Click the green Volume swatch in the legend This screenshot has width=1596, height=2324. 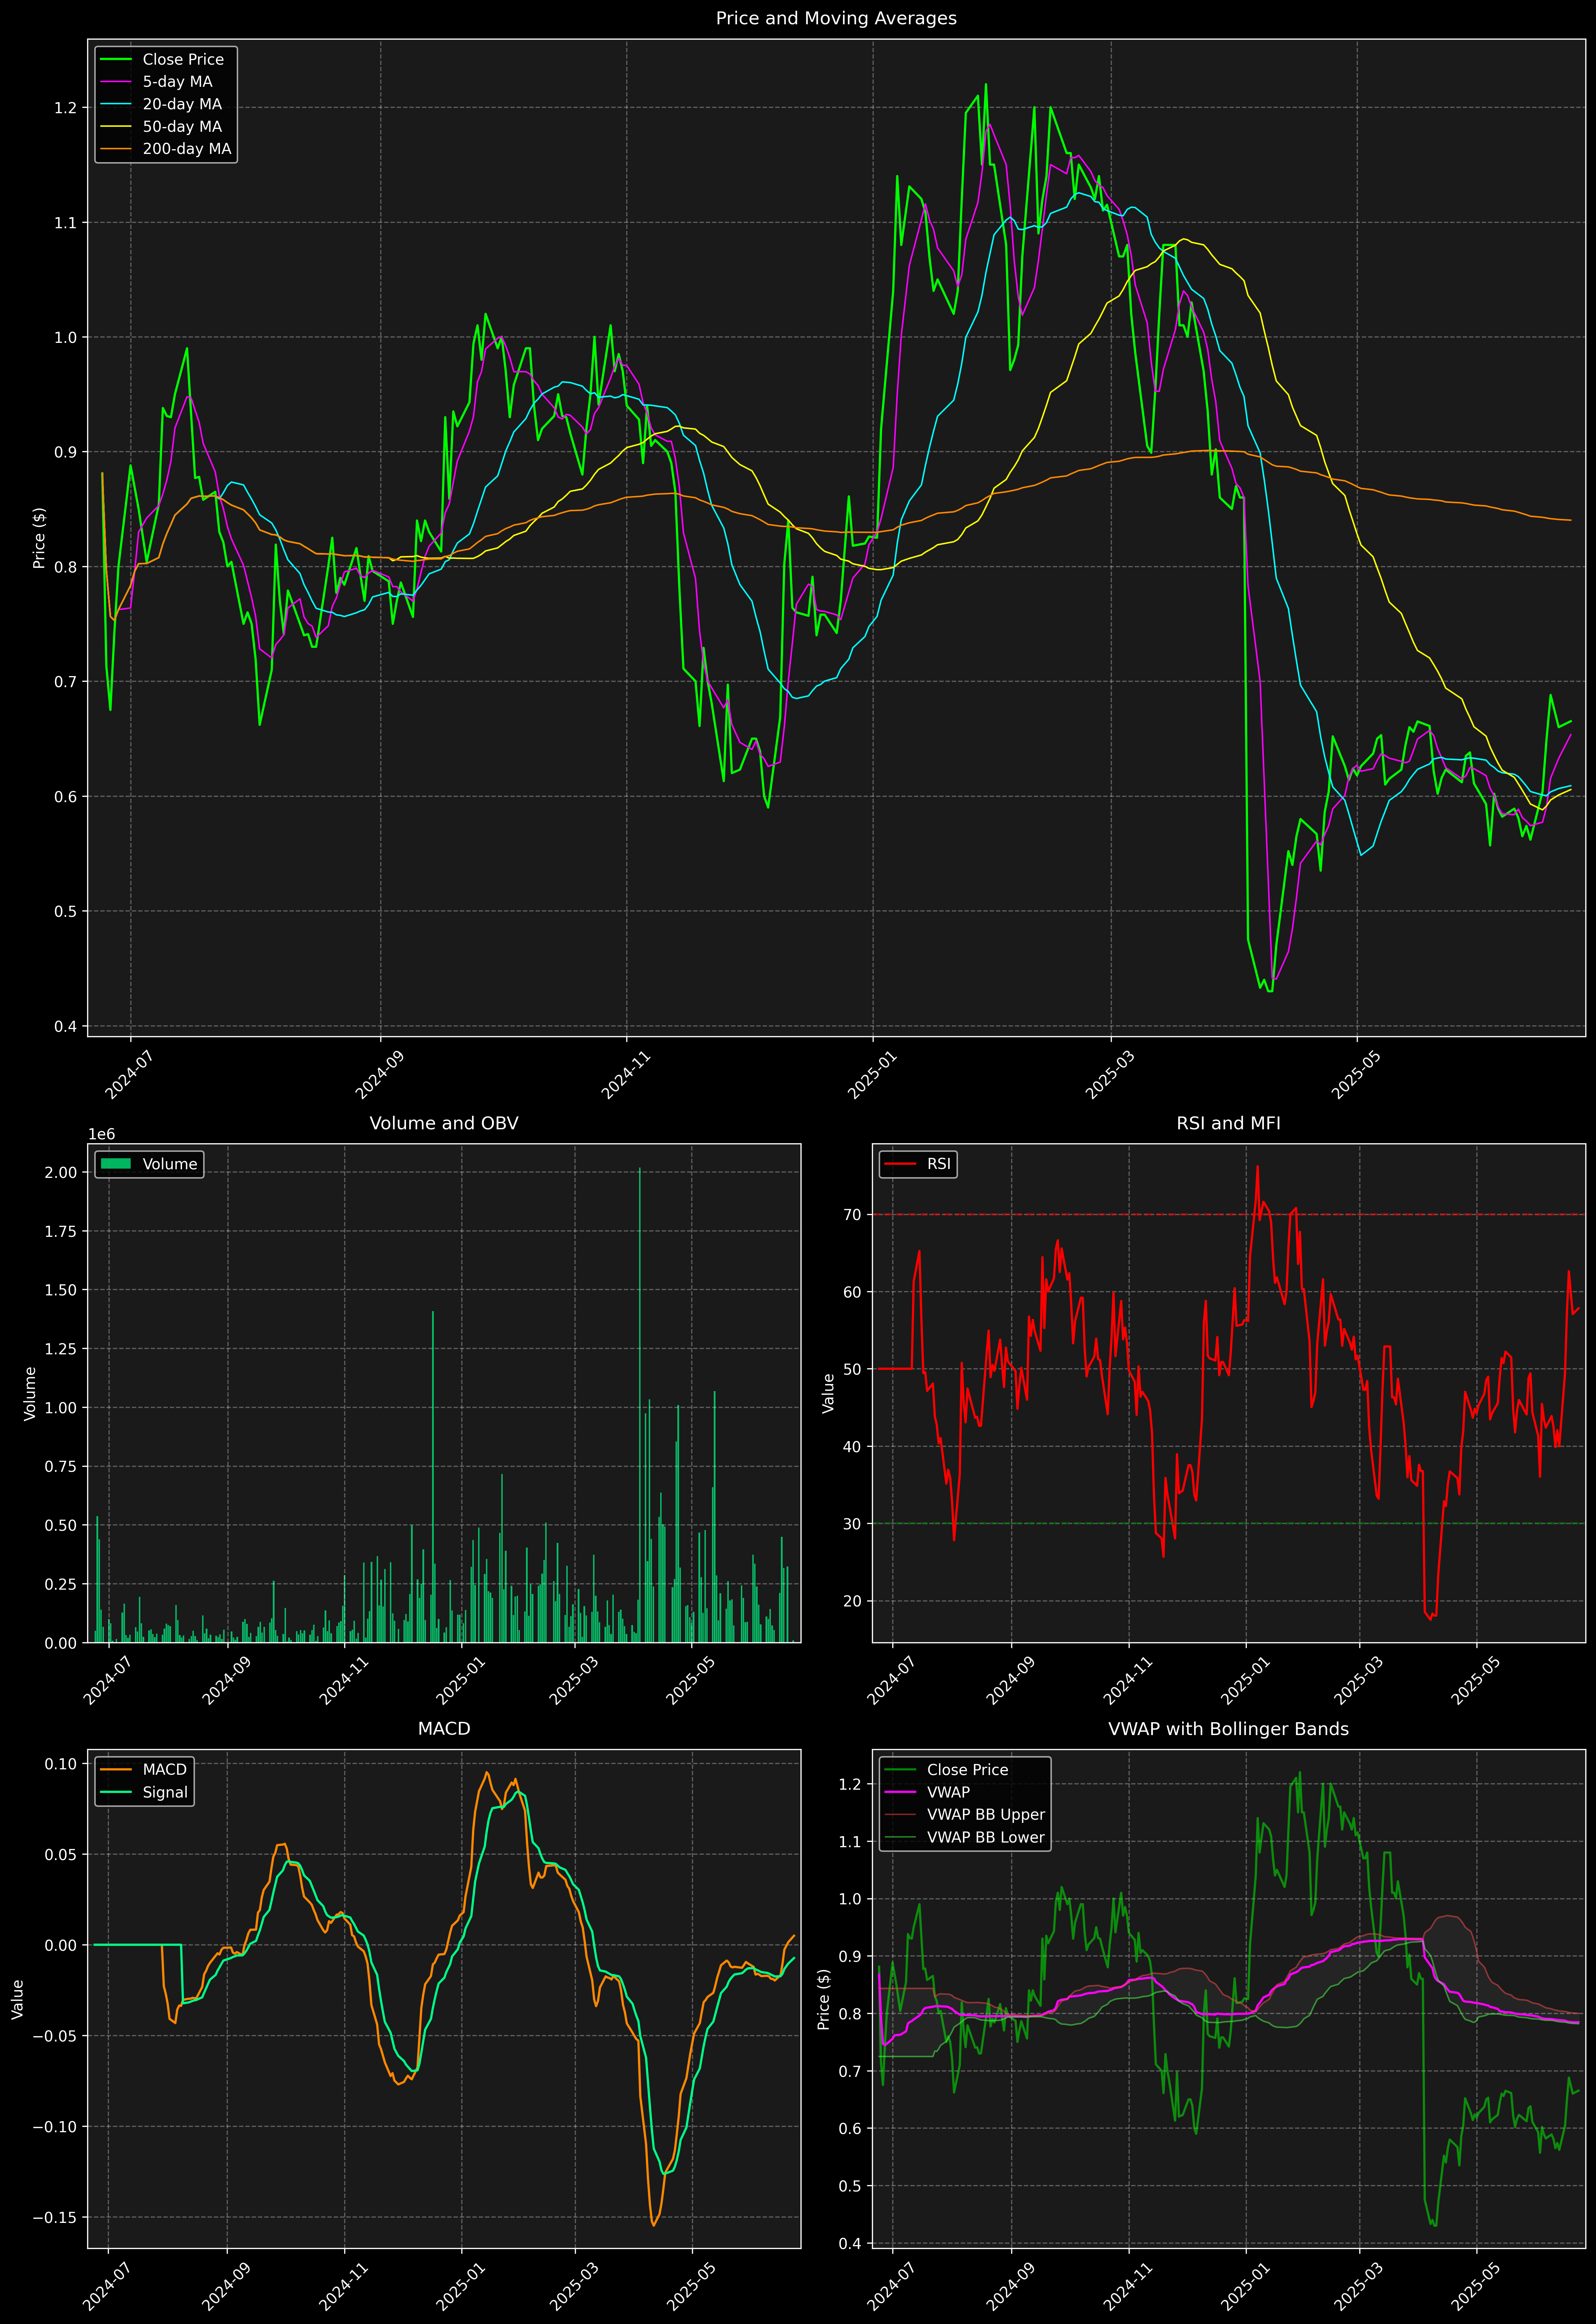[x=116, y=1164]
